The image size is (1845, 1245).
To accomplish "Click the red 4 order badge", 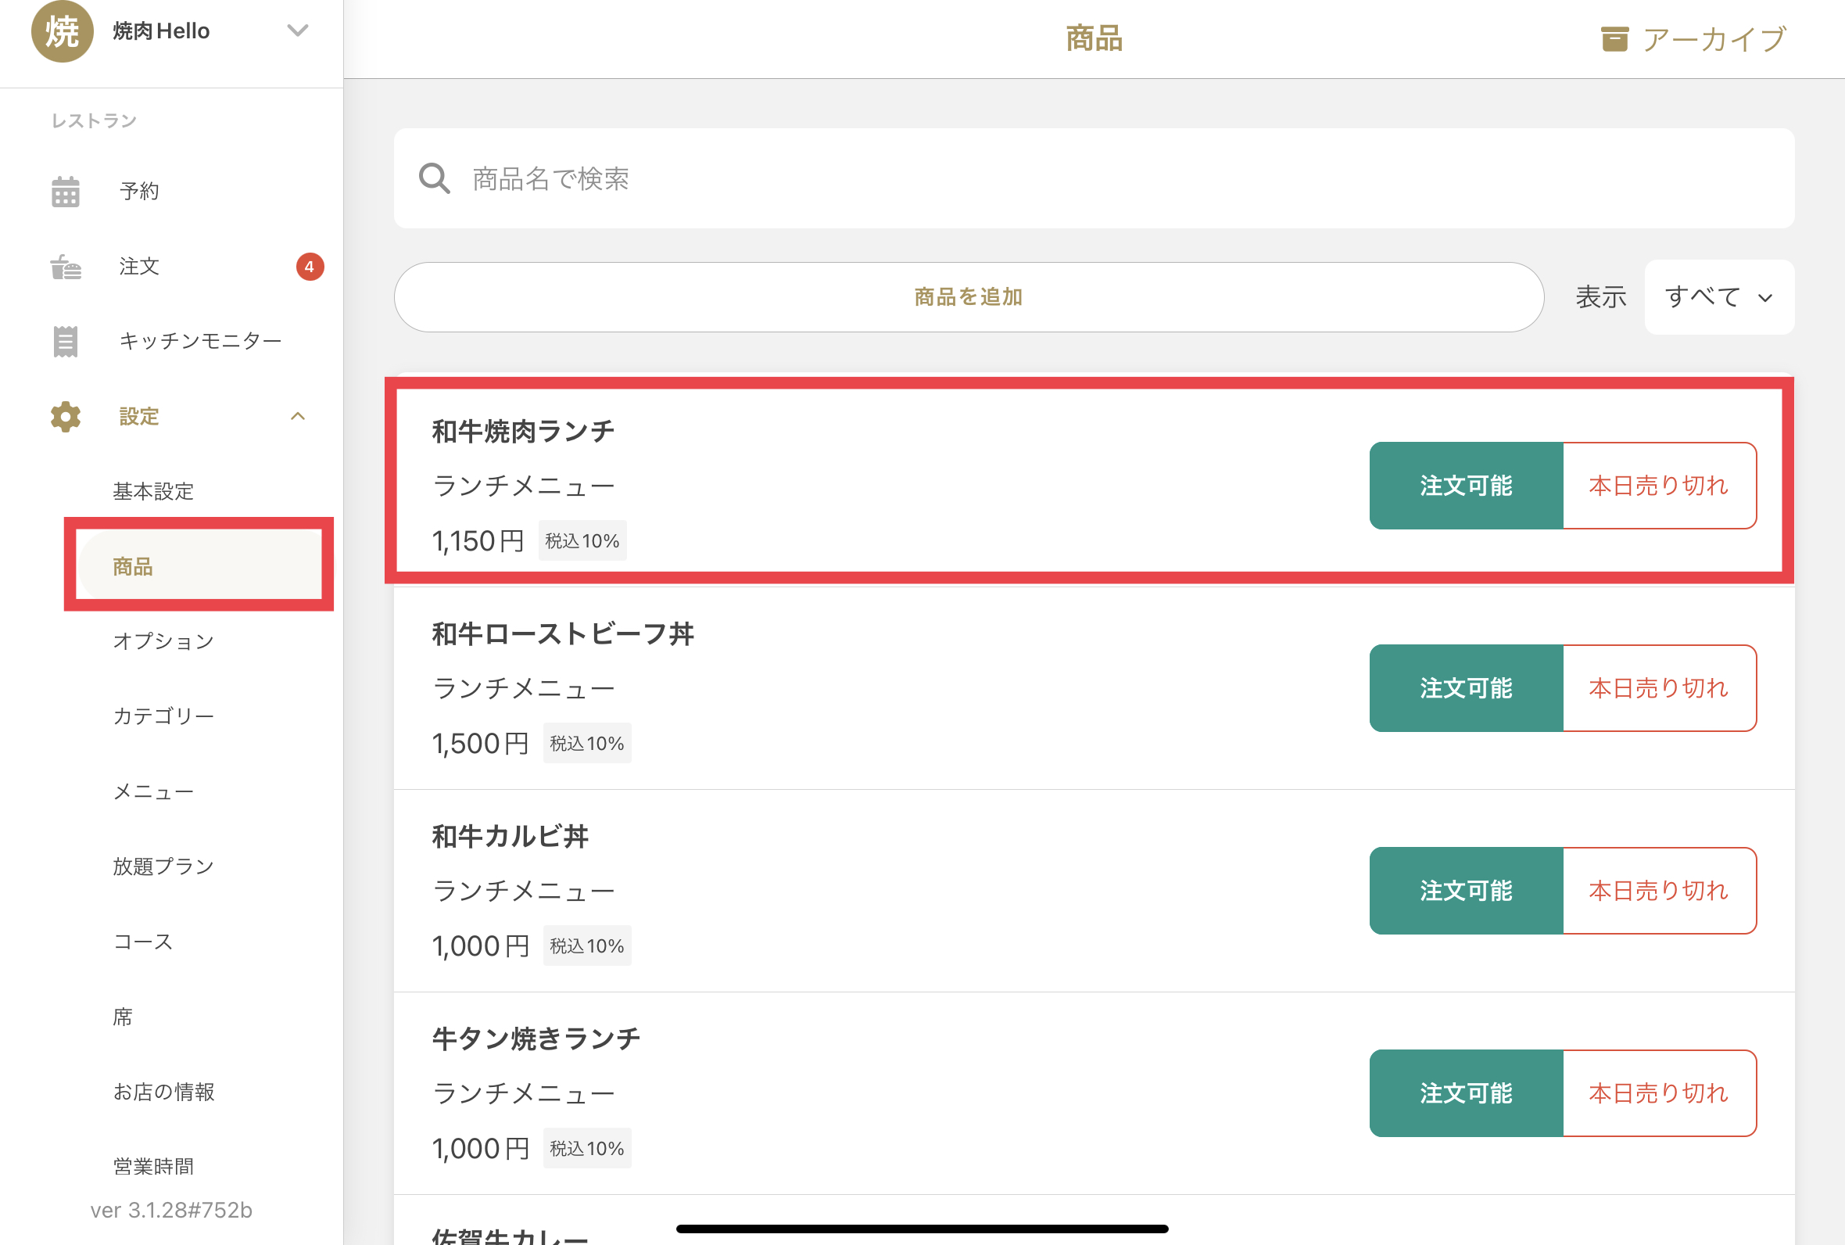I will (310, 267).
